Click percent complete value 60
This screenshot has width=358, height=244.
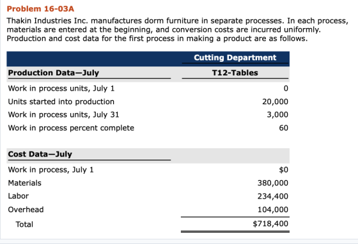click(284, 128)
